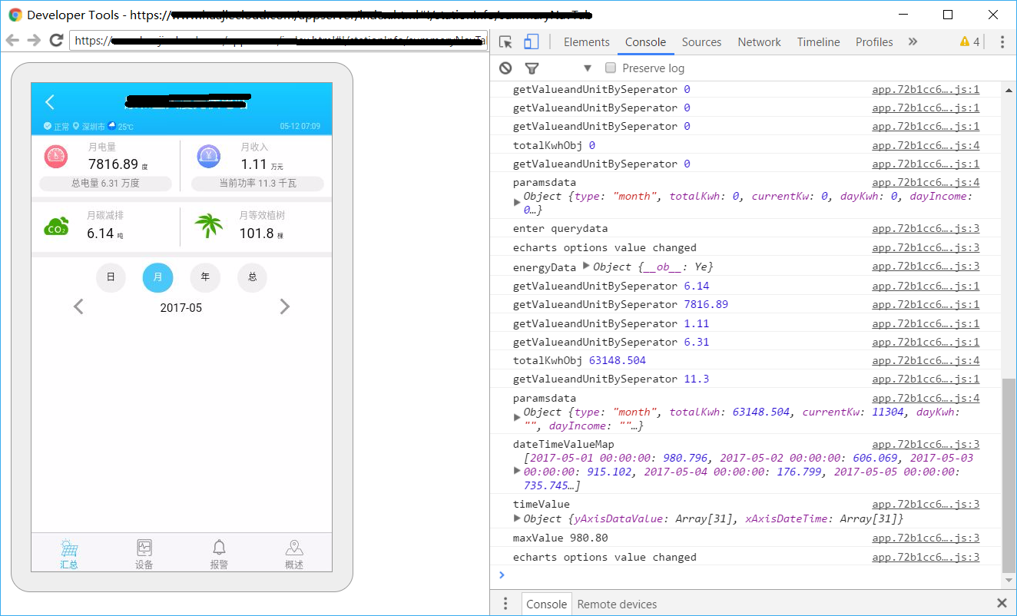
Task: Open the 汇总 summary tab in the app
Action: (69, 555)
